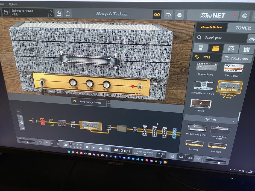Click the TAP tempo button
Screen dimensions: 255x191
[198, 159]
